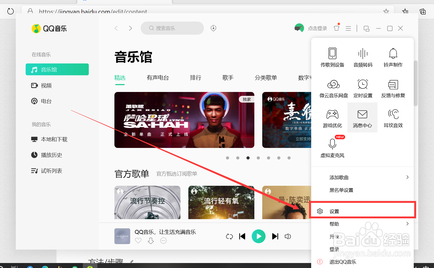This screenshot has height=268, width=434.
Task: Switch to the 排行 ranking tab
Action: point(196,78)
